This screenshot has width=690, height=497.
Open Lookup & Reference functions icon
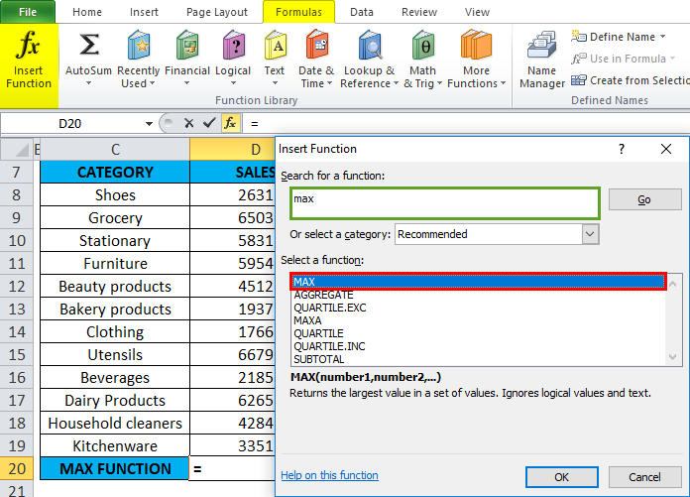tap(368, 47)
